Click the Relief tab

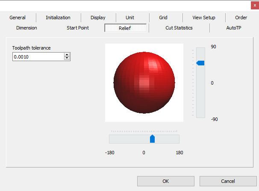point(125,28)
